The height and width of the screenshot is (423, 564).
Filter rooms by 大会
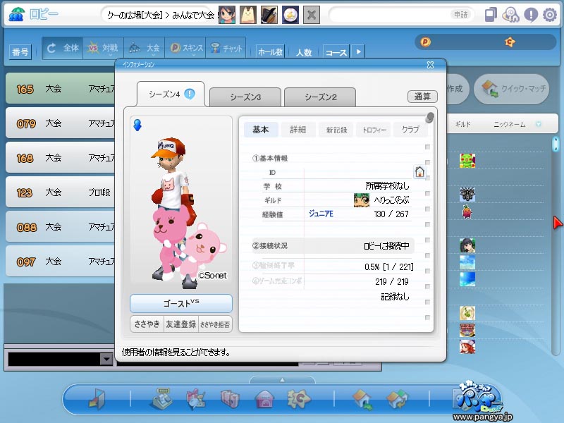[x=145, y=48]
